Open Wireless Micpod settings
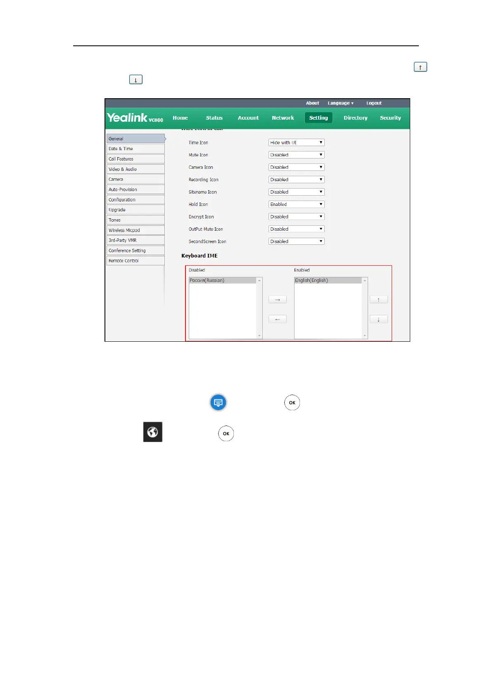Image resolution: width=492 pixels, height=695 pixels. [135, 230]
